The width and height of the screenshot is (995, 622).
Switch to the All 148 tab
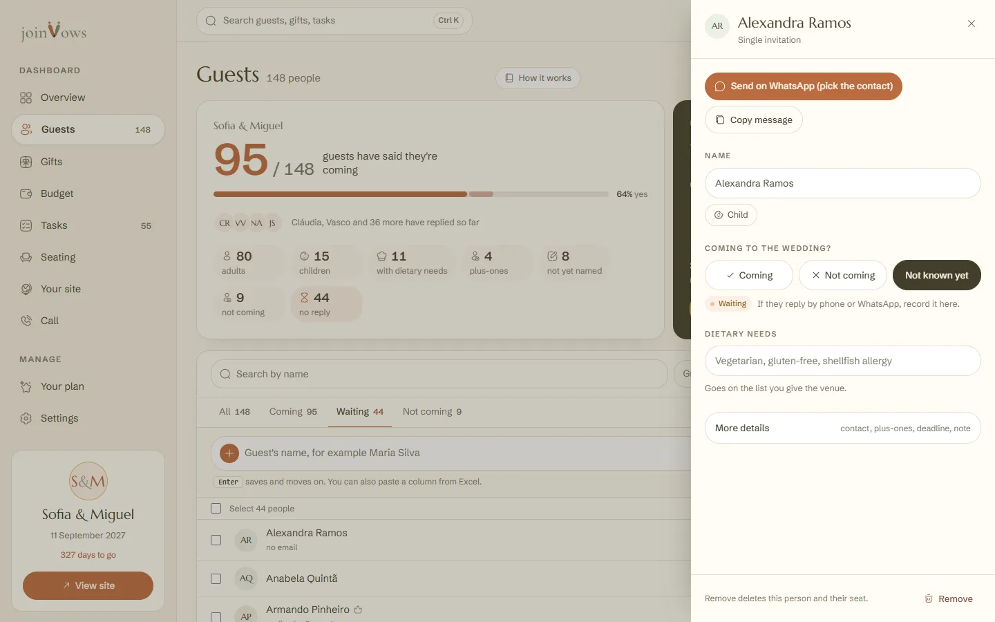click(x=234, y=411)
